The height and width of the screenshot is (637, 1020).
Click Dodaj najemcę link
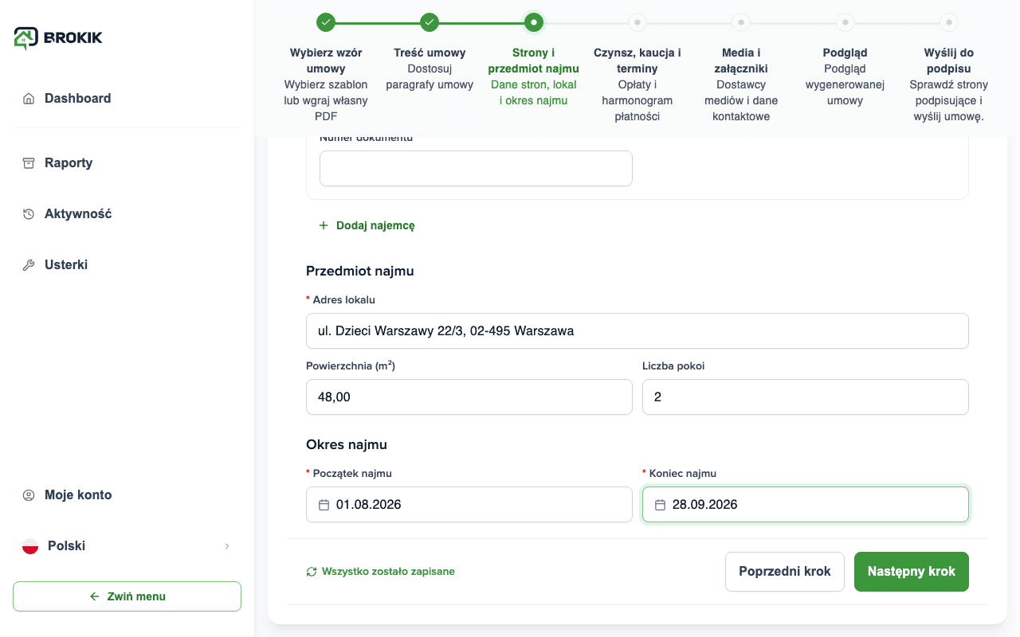[367, 225]
